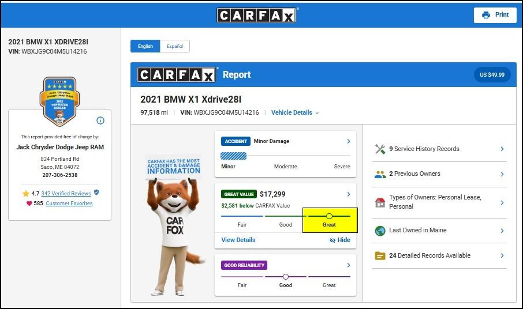Viewport: 523px width, 309px height.
Task: Click the globe Last Owned icon
Action: coord(380,231)
